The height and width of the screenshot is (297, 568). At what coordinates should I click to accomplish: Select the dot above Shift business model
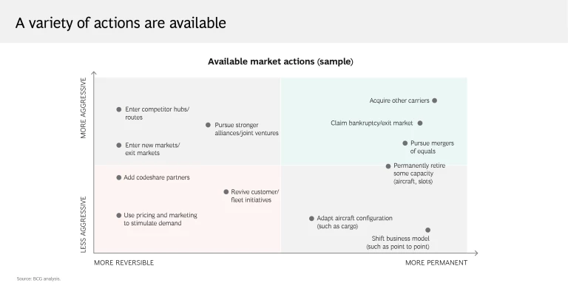coord(427,230)
